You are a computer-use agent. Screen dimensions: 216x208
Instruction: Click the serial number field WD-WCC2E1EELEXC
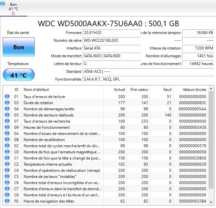tap(111, 40)
